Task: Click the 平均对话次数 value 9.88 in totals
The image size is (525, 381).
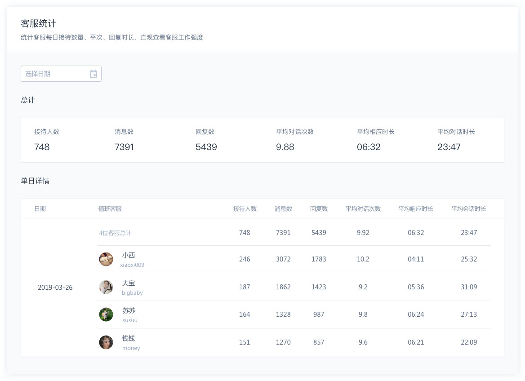Action: point(285,147)
